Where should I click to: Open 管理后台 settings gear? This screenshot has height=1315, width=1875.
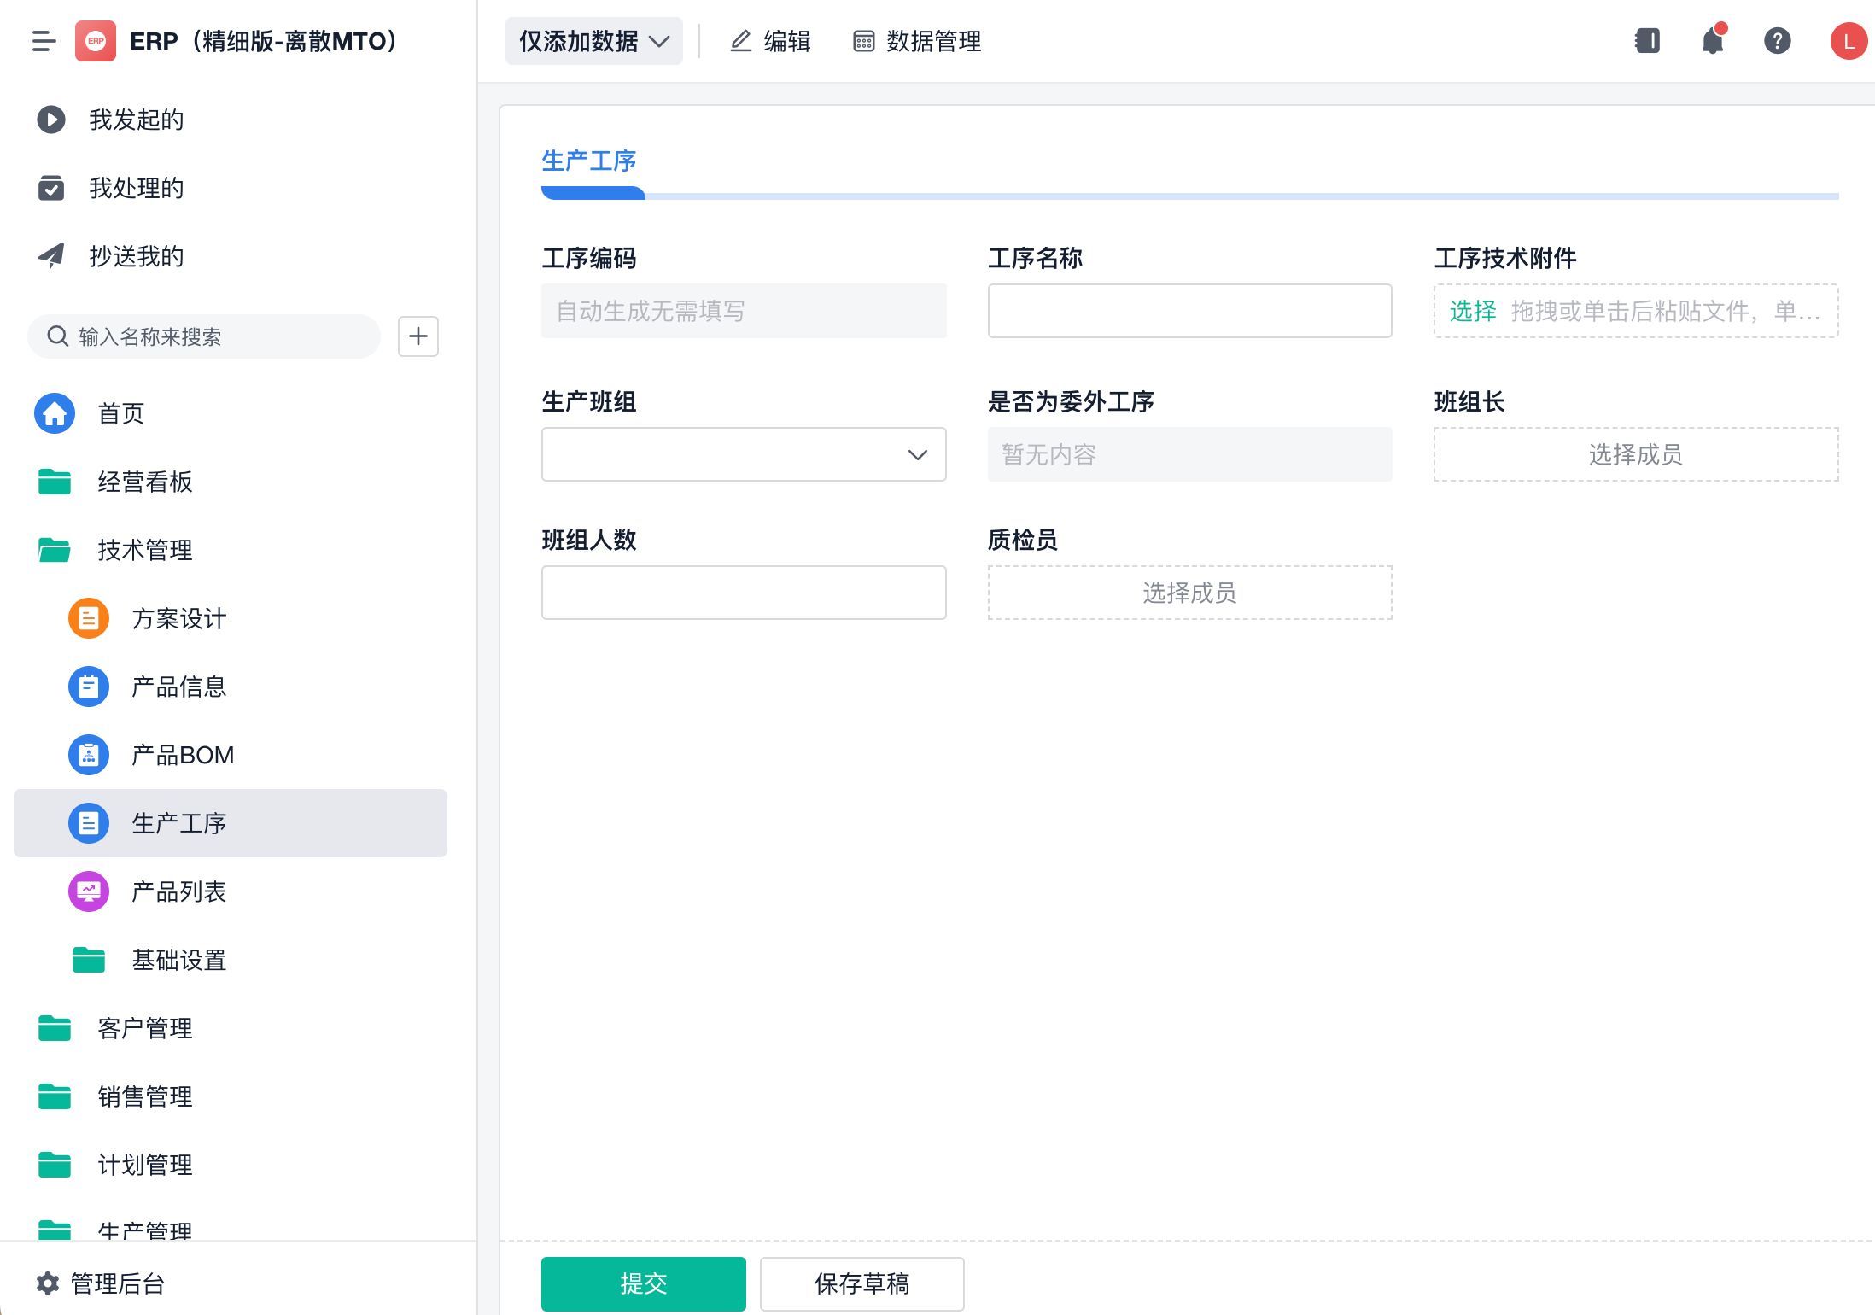click(48, 1283)
